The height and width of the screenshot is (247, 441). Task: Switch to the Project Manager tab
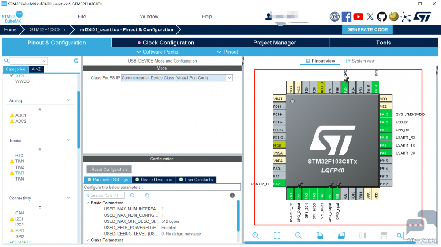(x=274, y=43)
